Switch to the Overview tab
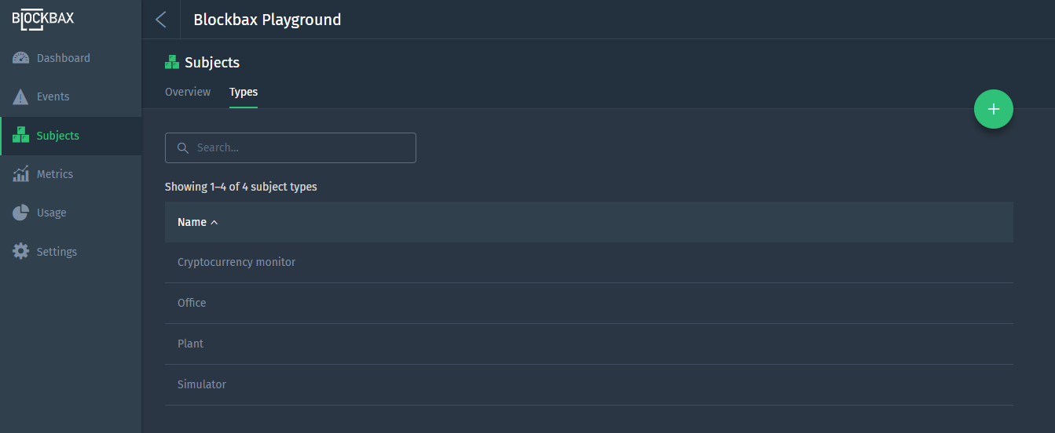This screenshot has height=433, width=1055. (188, 92)
